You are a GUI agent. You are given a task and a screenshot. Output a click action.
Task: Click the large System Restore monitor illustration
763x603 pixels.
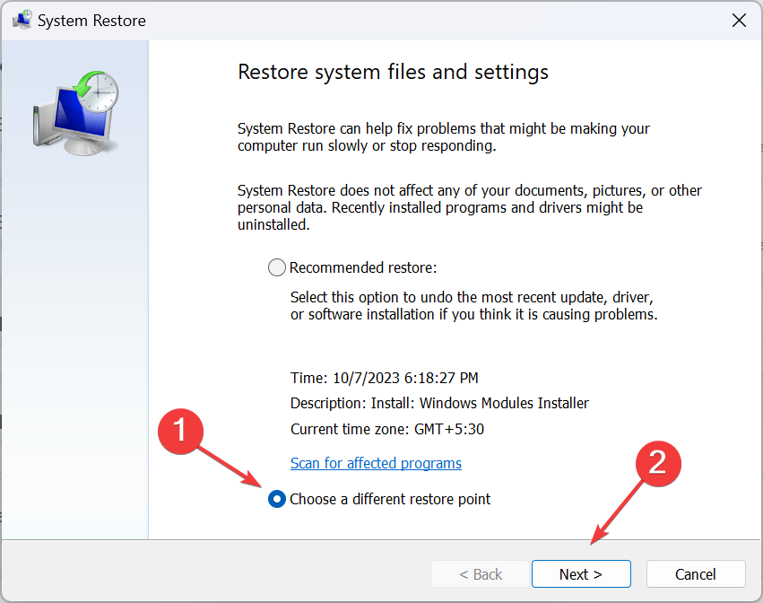[x=76, y=113]
